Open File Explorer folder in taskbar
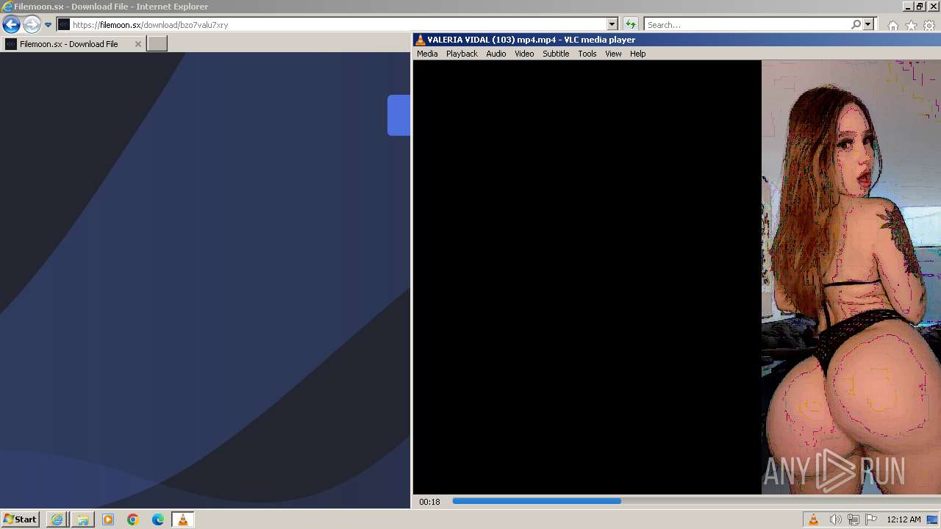Screen dimensions: 941x529 pos(82,519)
